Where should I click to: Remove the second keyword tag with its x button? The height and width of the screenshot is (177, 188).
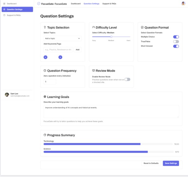click(x=60, y=57)
